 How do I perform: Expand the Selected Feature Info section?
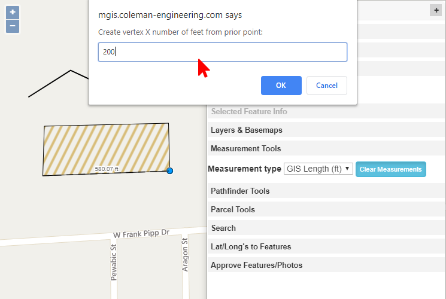pos(248,112)
